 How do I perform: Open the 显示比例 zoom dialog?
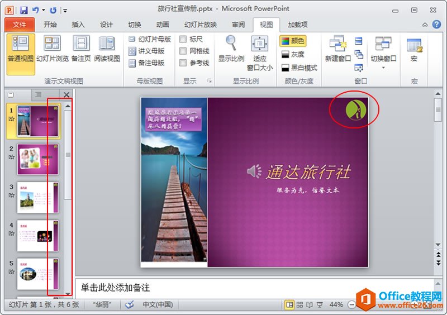click(231, 49)
